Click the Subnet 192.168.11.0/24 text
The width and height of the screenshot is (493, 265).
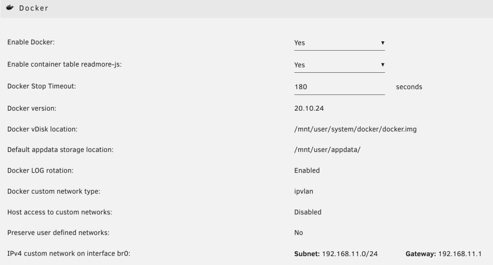(336, 254)
